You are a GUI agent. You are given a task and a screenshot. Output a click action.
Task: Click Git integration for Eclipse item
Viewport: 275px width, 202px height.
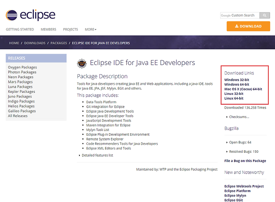coord(105,107)
